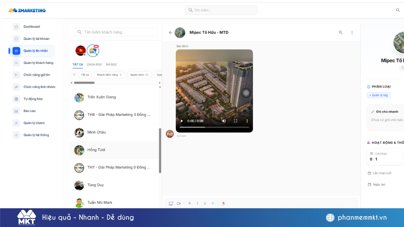Switch to the ĐÃ ĐỌC tab

point(112,64)
